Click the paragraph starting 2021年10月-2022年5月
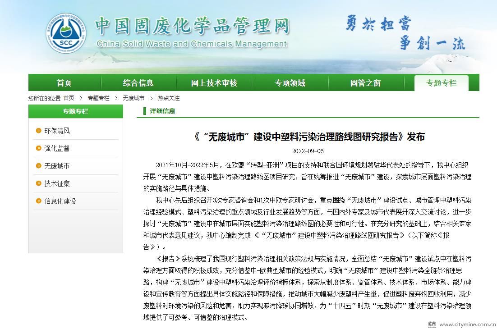Viewport: 497px width, 329px height. coord(308,177)
